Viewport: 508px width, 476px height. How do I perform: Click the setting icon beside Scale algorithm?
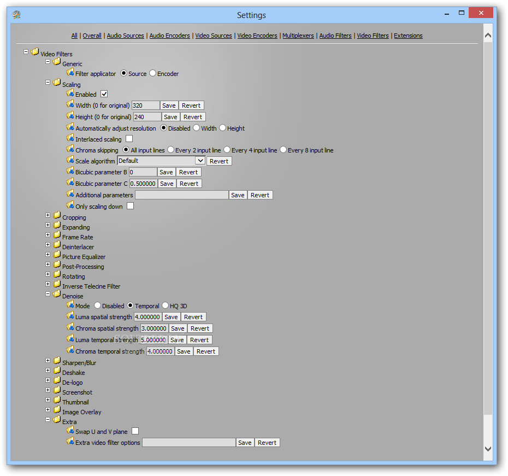tap(70, 160)
